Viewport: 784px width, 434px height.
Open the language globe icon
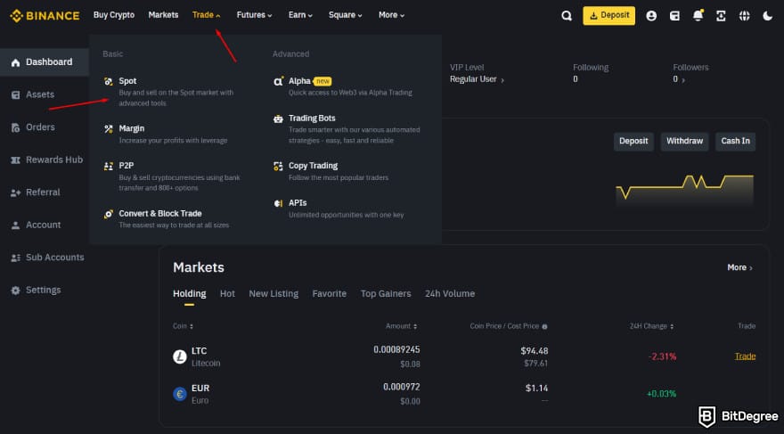pos(745,16)
